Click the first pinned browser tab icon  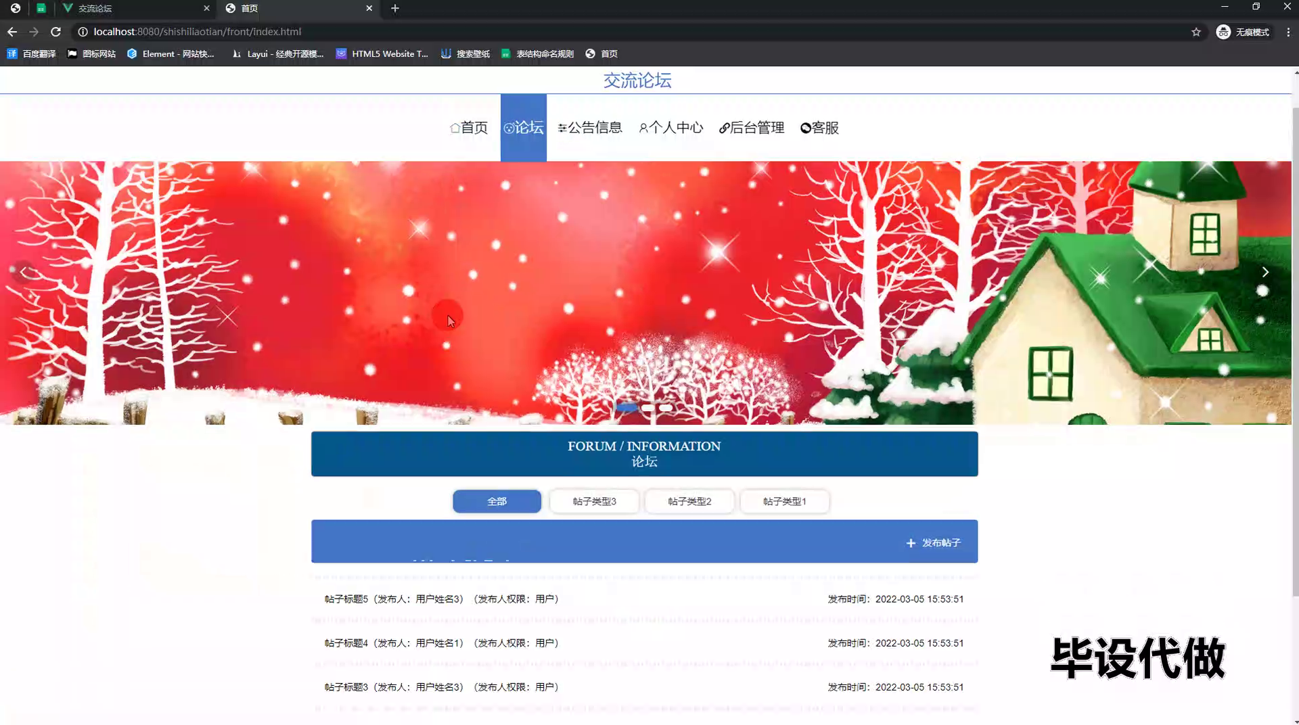[x=15, y=8]
